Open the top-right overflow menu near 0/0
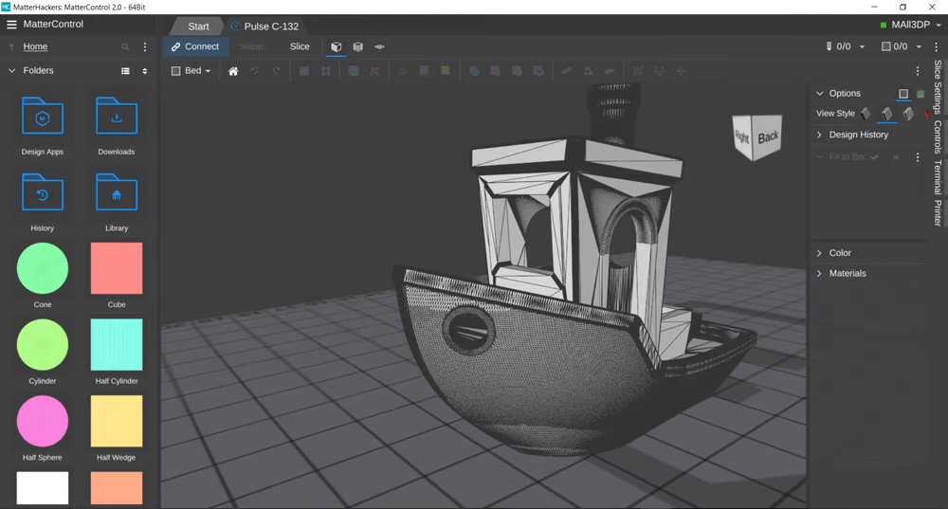Screen dimensions: 948x509 click(936, 46)
